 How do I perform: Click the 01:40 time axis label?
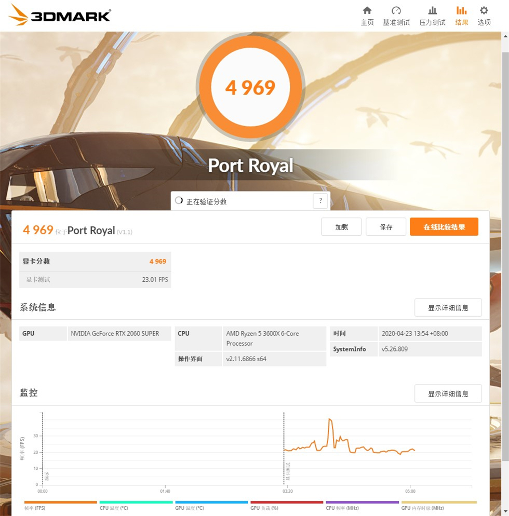(165, 491)
